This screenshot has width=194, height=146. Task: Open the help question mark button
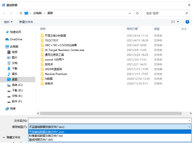click(187, 22)
